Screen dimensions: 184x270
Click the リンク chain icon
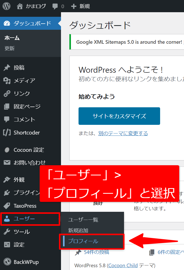click(x=7, y=94)
